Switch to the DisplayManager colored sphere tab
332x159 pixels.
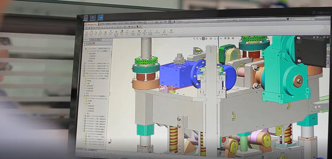[94, 43]
